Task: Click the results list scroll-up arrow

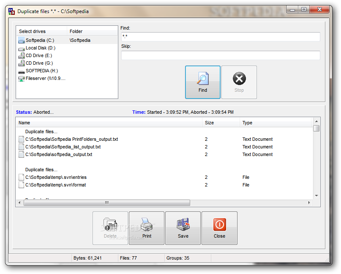Action: coord(316,121)
